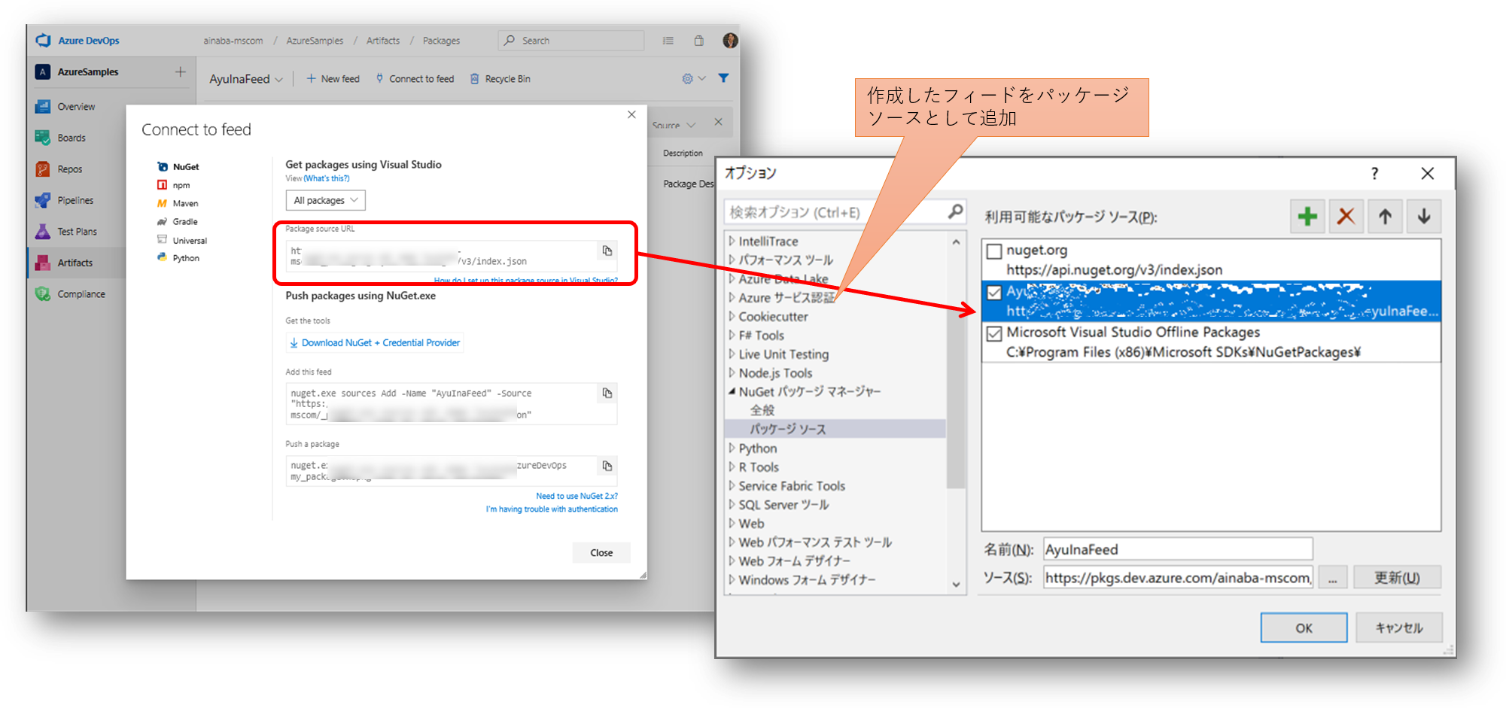
Task: Click Download NuGet + Credential Provider link
Action: tap(375, 342)
